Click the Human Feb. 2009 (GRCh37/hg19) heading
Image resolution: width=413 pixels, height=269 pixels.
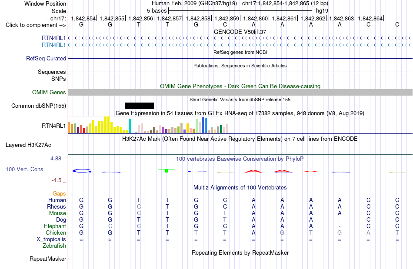click(x=194, y=3)
